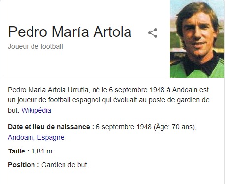The width and height of the screenshot is (225, 184).
Task: Click the Date et lieu de naissance label
Action: pyautogui.click(x=51, y=127)
